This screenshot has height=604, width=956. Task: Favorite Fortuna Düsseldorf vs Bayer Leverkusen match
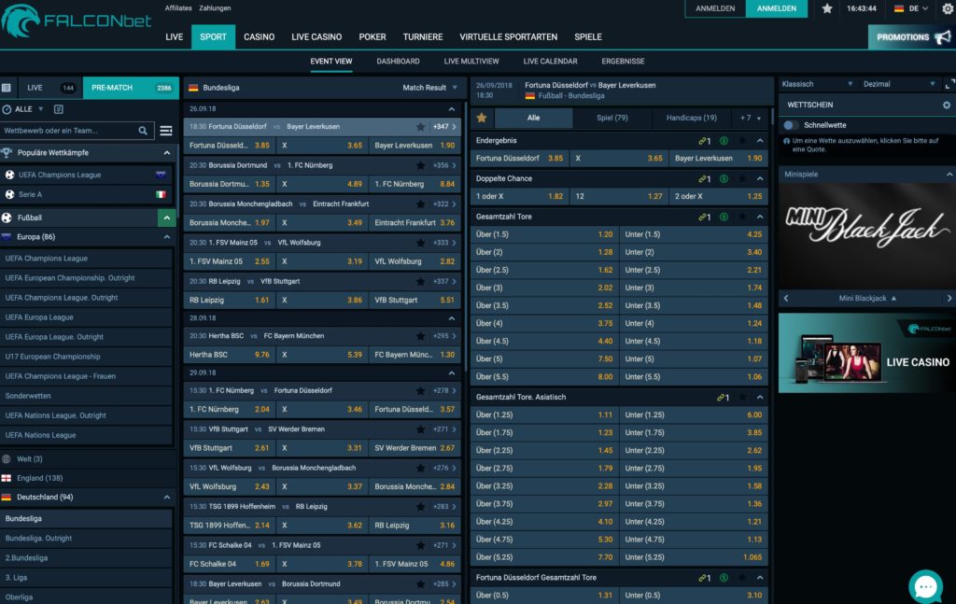(x=420, y=127)
